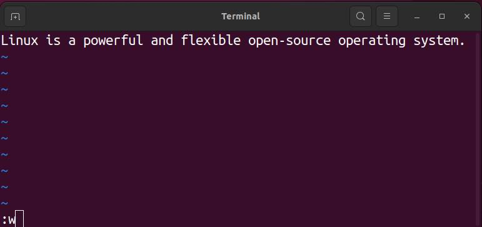Click the word and in the text
This screenshot has width=482, height=227.
tap(162, 41)
